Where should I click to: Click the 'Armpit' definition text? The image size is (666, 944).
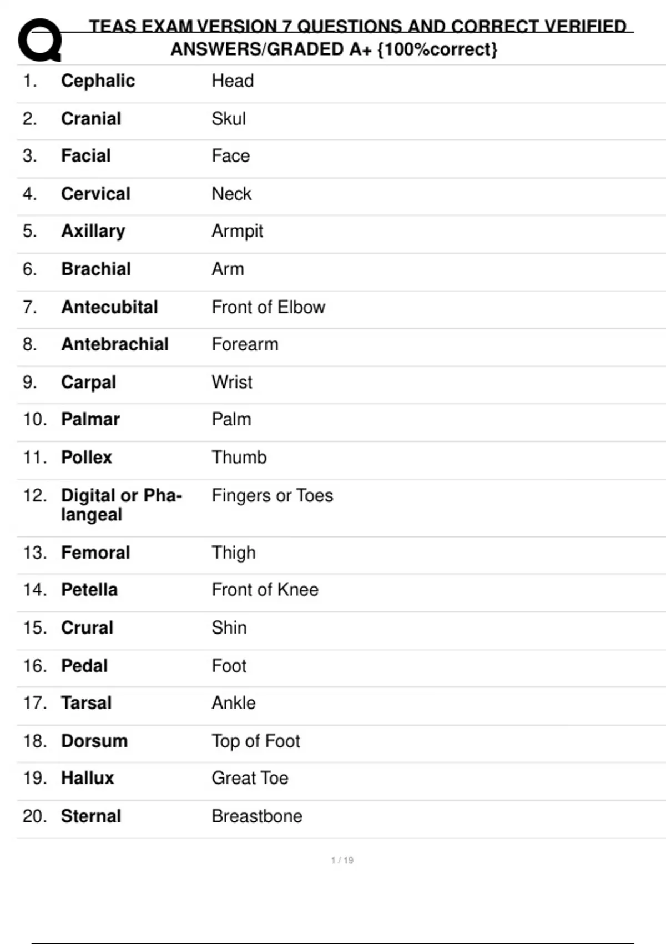coord(237,231)
